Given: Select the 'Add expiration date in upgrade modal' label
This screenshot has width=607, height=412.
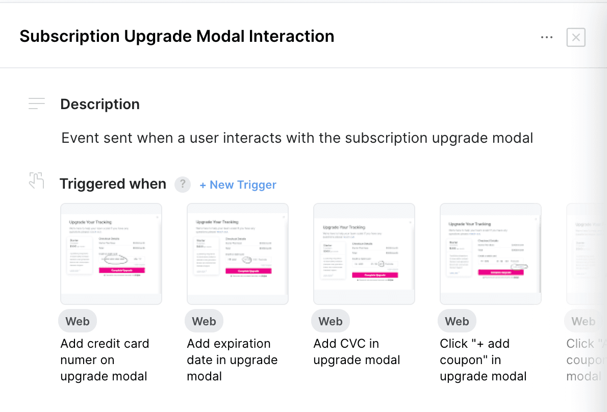Looking at the screenshot, I should (x=232, y=359).
